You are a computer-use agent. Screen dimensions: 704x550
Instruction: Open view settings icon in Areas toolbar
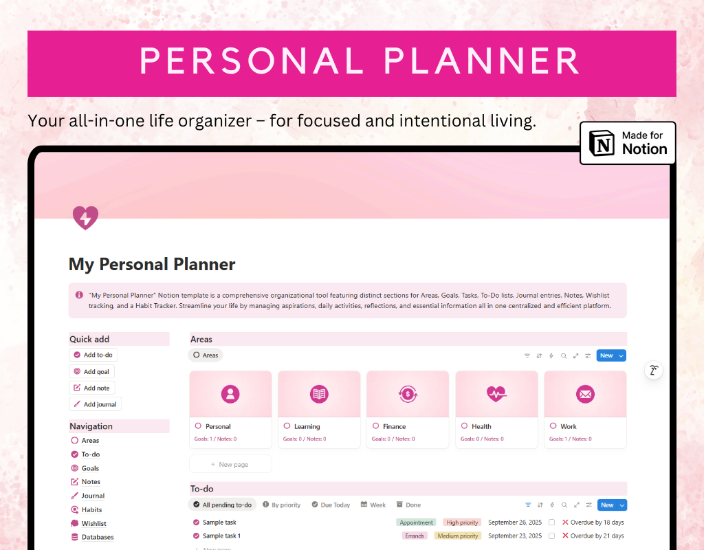(x=588, y=355)
